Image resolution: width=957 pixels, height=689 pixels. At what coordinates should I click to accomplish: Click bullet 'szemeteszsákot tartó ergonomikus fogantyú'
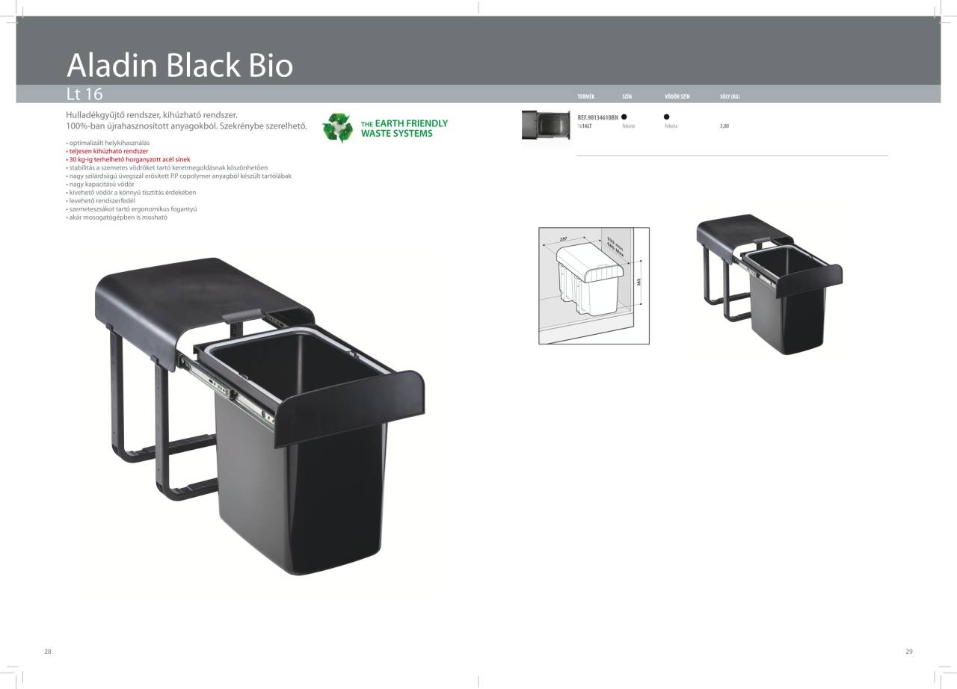(x=132, y=209)
